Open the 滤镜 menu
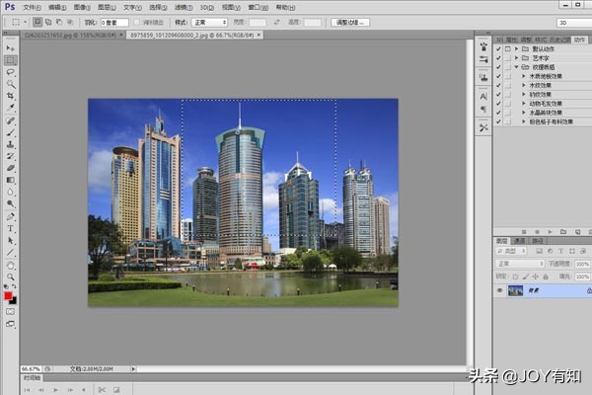Screen dimensions: 592x395 click(x=184, y=7)
